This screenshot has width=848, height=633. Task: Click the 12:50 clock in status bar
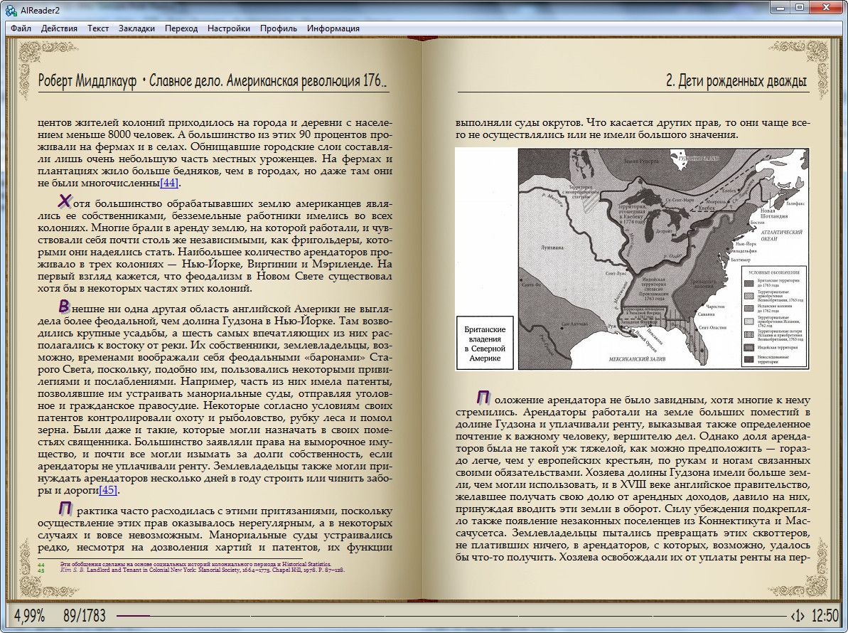[x=825, y=615]
